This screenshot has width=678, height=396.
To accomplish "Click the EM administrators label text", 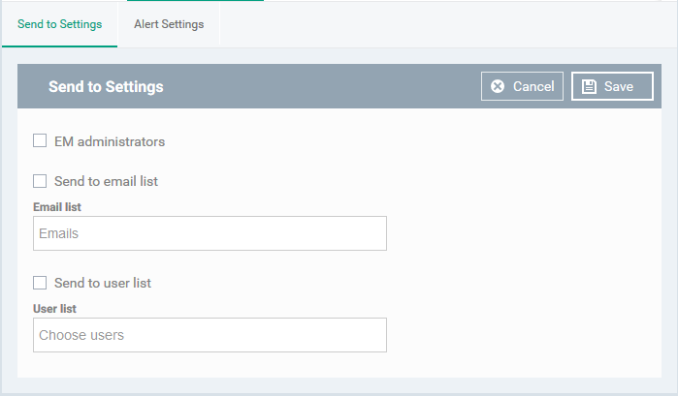I will coord(110,141).
